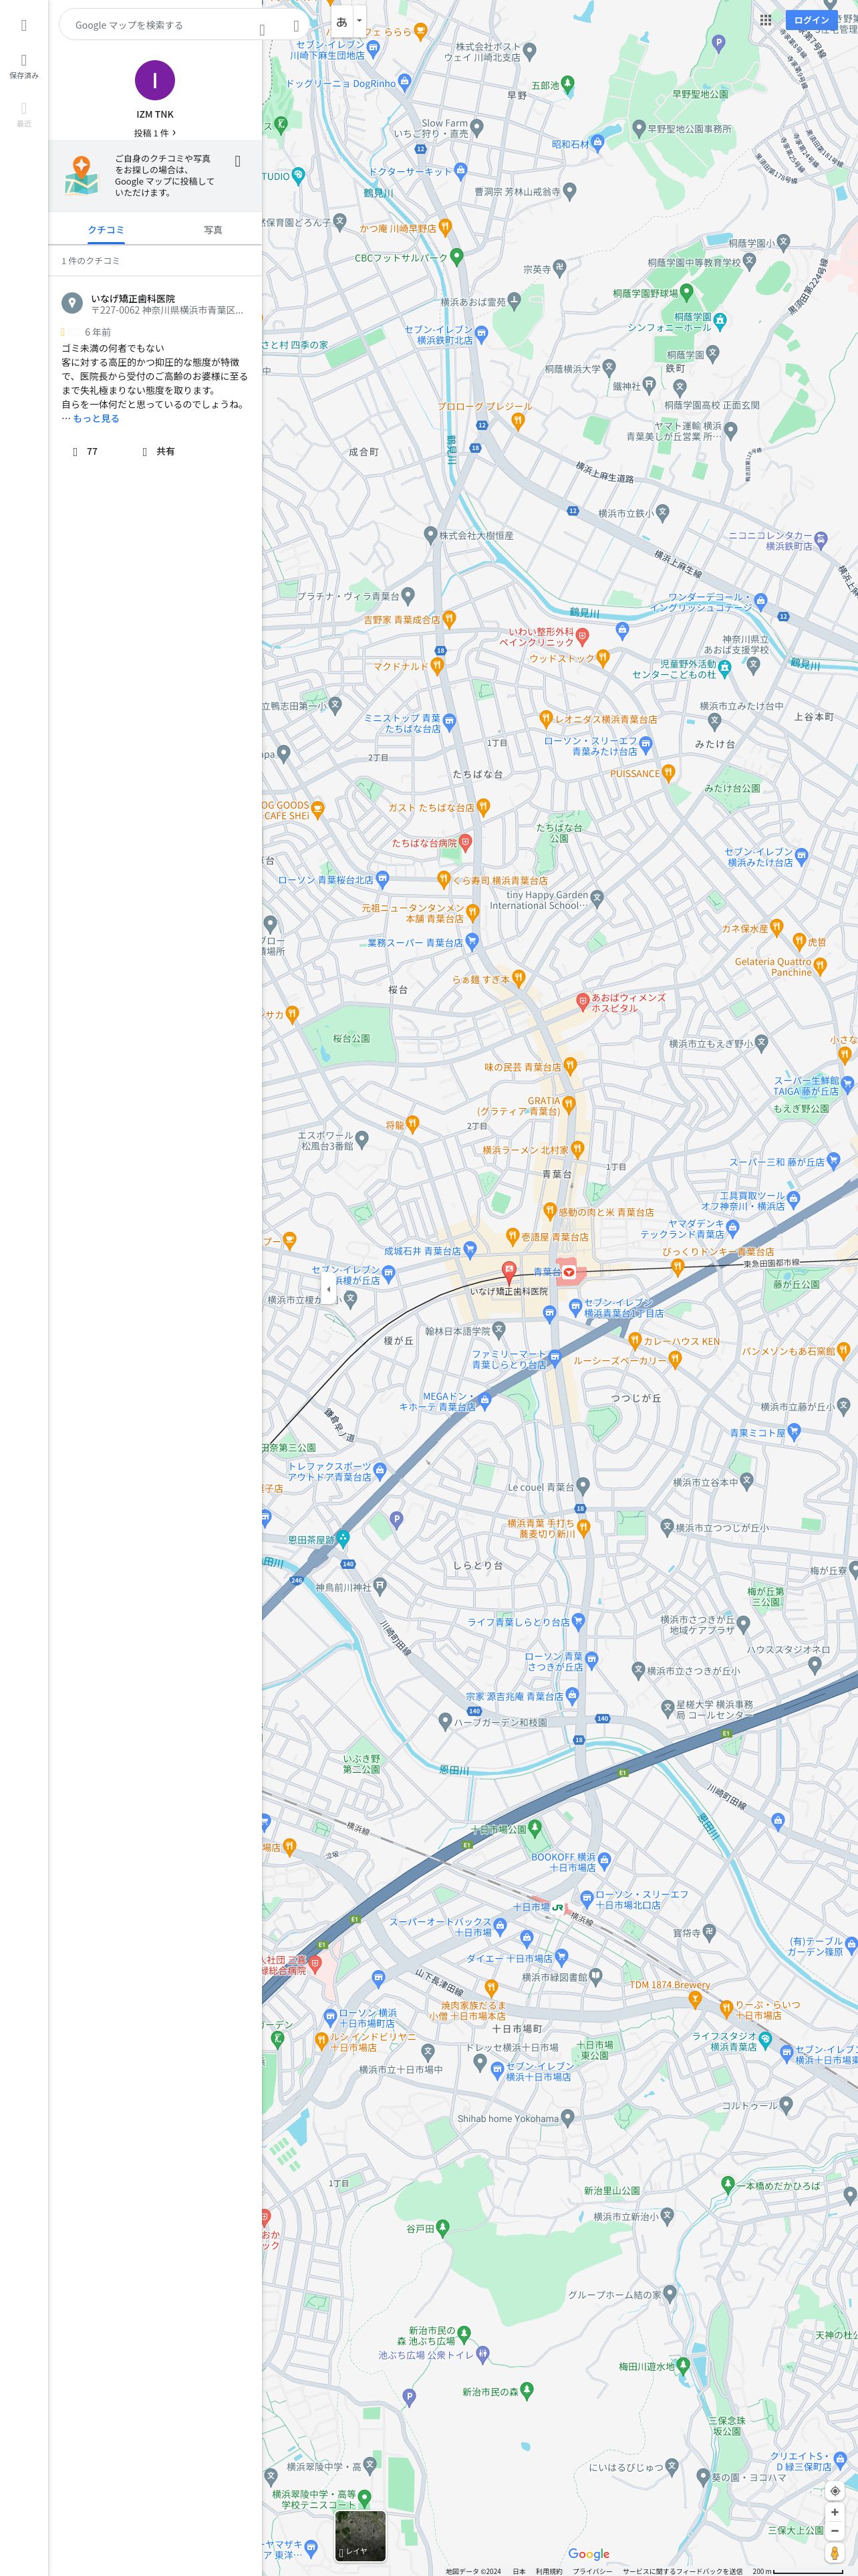
Task: Like the review showing 77
Action: 85,452
